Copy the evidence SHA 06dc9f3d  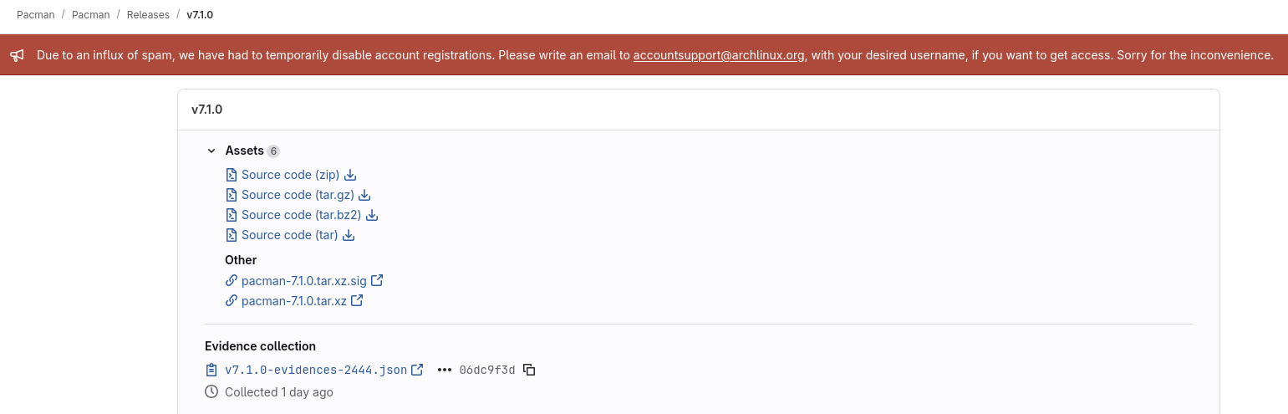coord(529,370)
